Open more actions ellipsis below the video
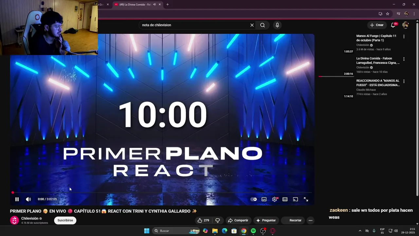The width and height of the screenshot is (419, 236). tap(311, 220)
